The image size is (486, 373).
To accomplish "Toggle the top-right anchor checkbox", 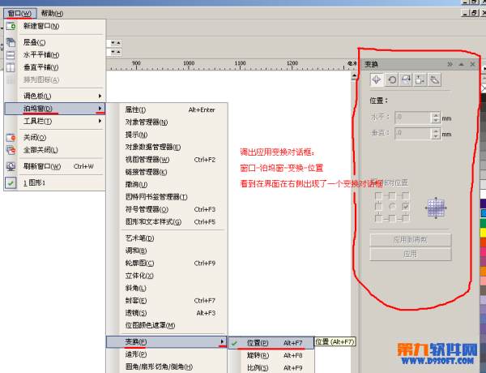I will [406, 195].
